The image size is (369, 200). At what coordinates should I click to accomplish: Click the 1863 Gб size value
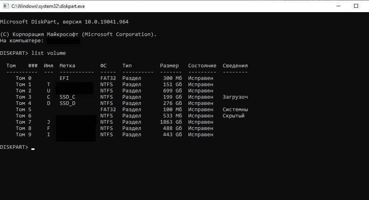coord(171,122)
